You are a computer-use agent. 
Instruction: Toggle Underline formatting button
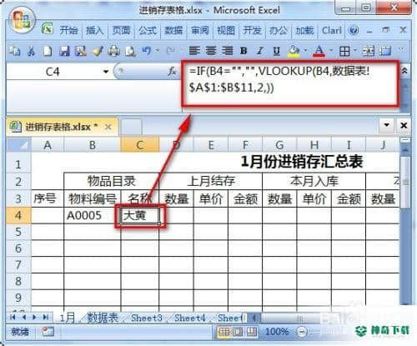pos(276,51)
